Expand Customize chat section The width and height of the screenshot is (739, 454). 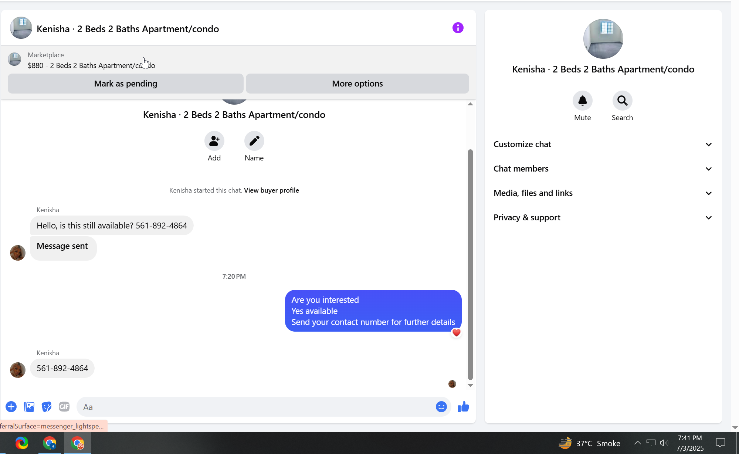[x=603, y=144]
